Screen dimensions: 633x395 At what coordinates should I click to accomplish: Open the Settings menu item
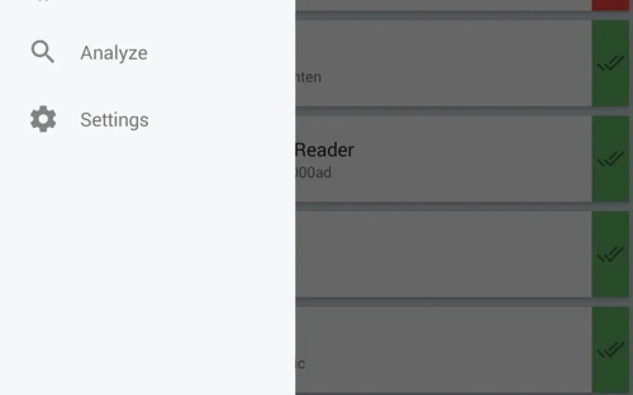(x=114, y=120)
